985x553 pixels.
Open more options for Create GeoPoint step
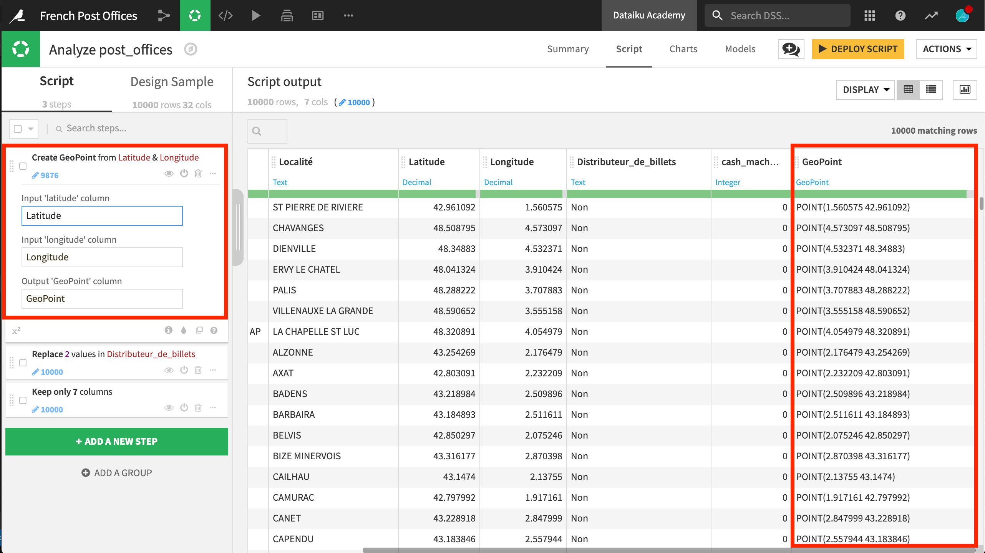[213, 173]
